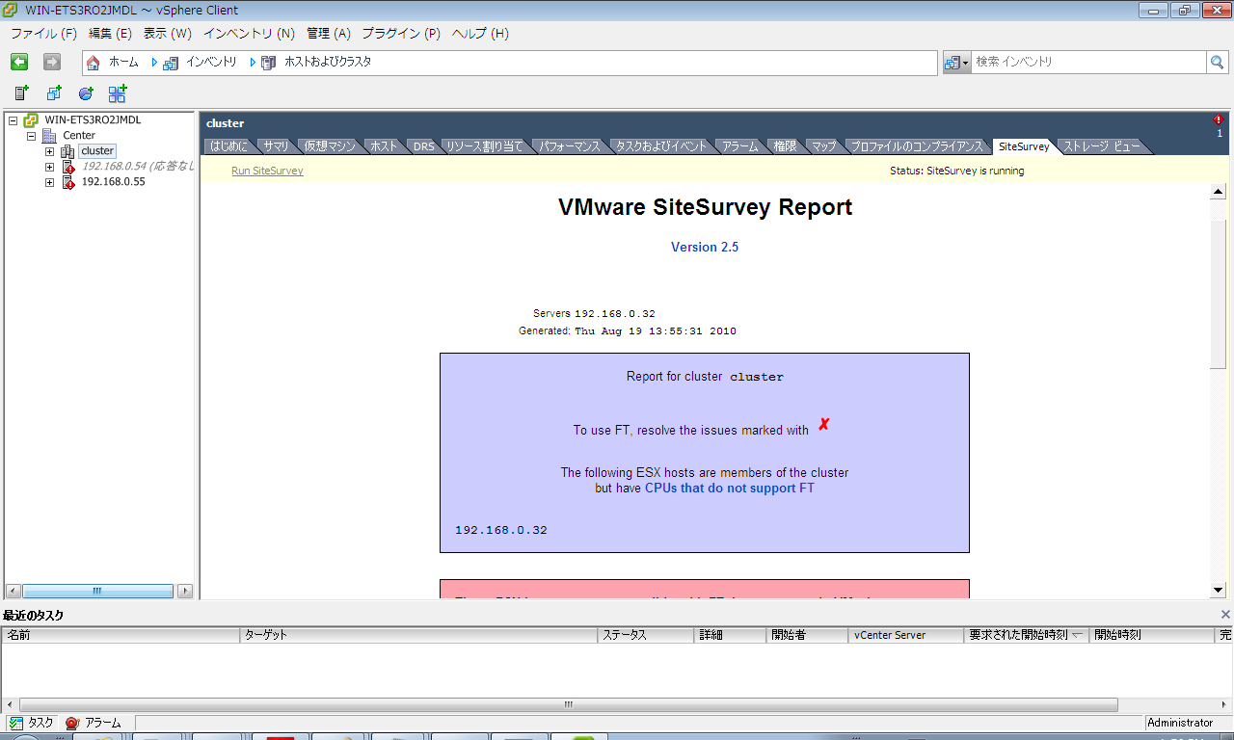Screen dimensions: 1234x740
Task: Open breadcrumb arrow before インベントリ
Action: click(154, 63)
